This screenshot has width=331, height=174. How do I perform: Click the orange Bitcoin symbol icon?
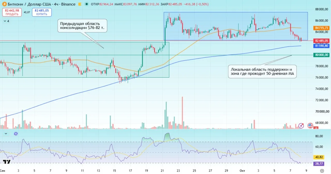pyautogui.click(x=4, y=4)
